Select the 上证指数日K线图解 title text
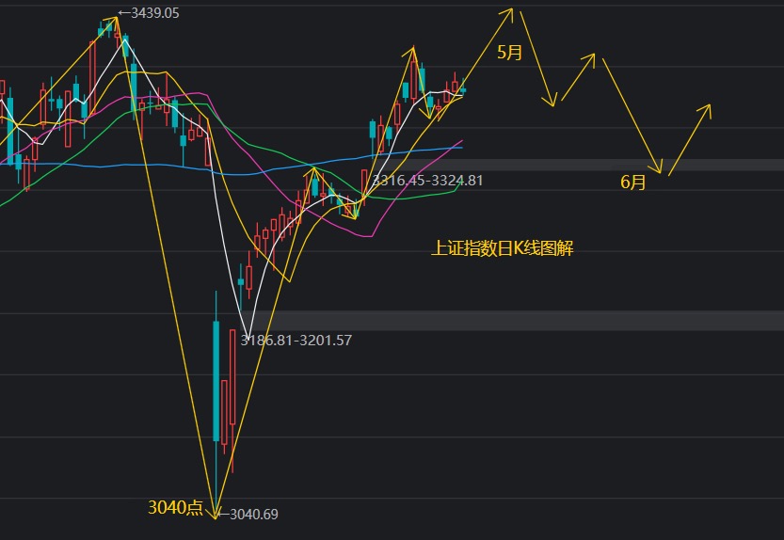Screen dimensions: 784x540 [x=502, y=248]
